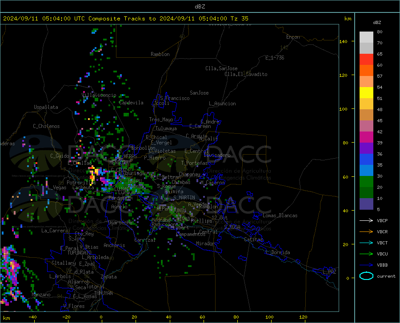This screenshot has width=400, height=323.
Task: Select the magenta 39 dBZ color swatch
Action: tap(366, 137)
